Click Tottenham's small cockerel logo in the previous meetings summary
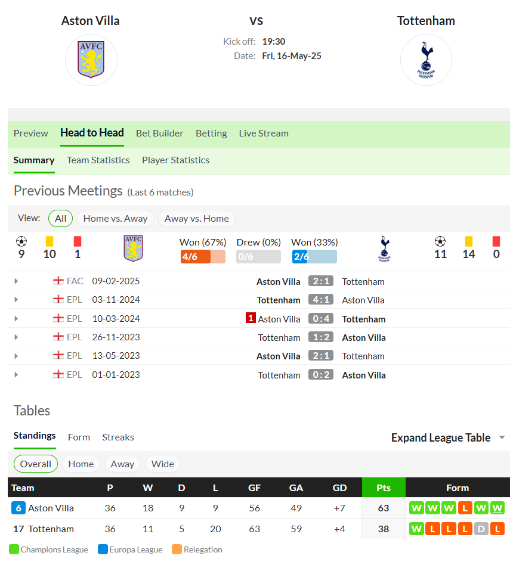Image resolution: width=510 pixels, height=562 pixels. click(x=385, y=249)
